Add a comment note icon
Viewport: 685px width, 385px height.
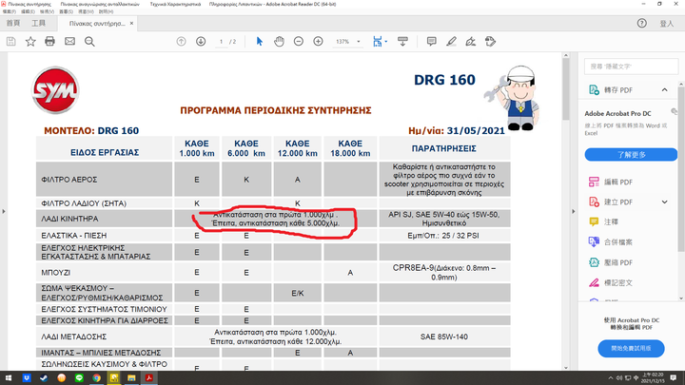click(432, 42)
